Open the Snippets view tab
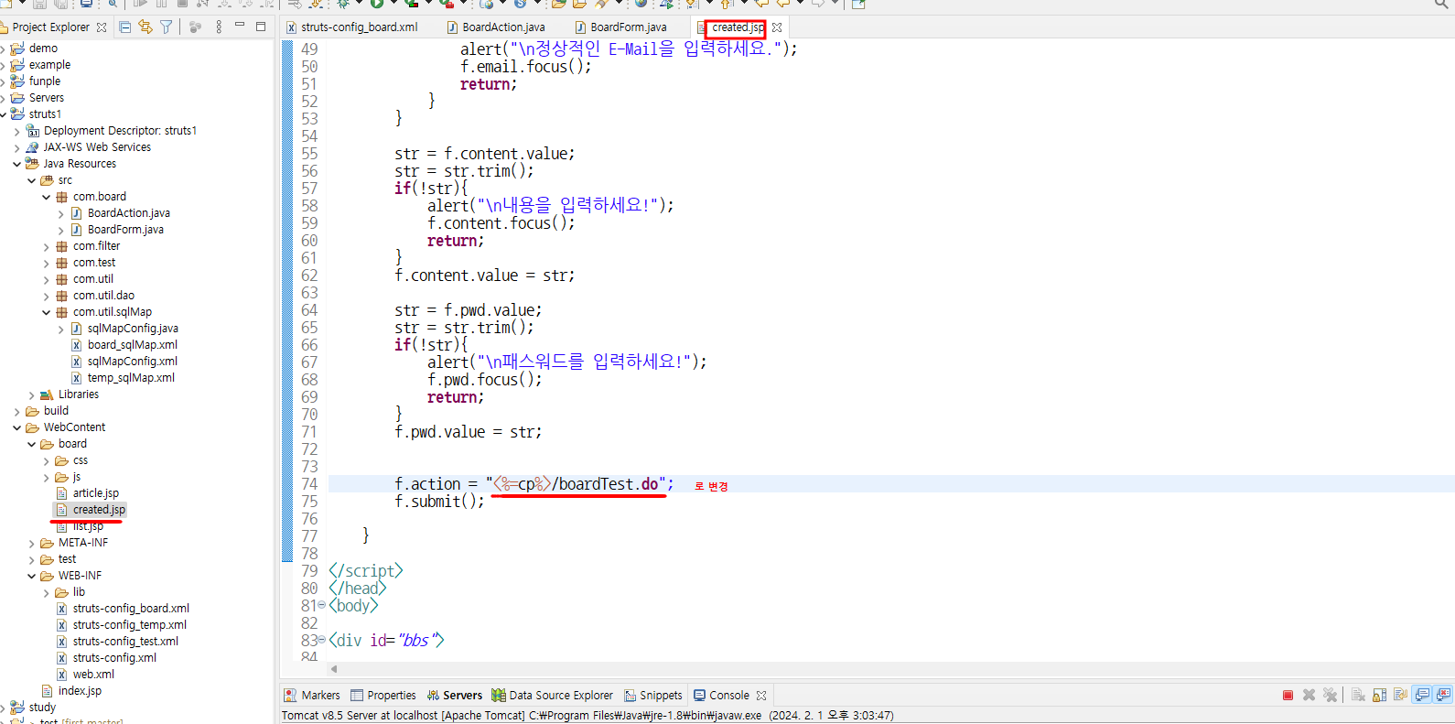The height and width of the screenshot is (724, 1455). [x=653, y=696]
